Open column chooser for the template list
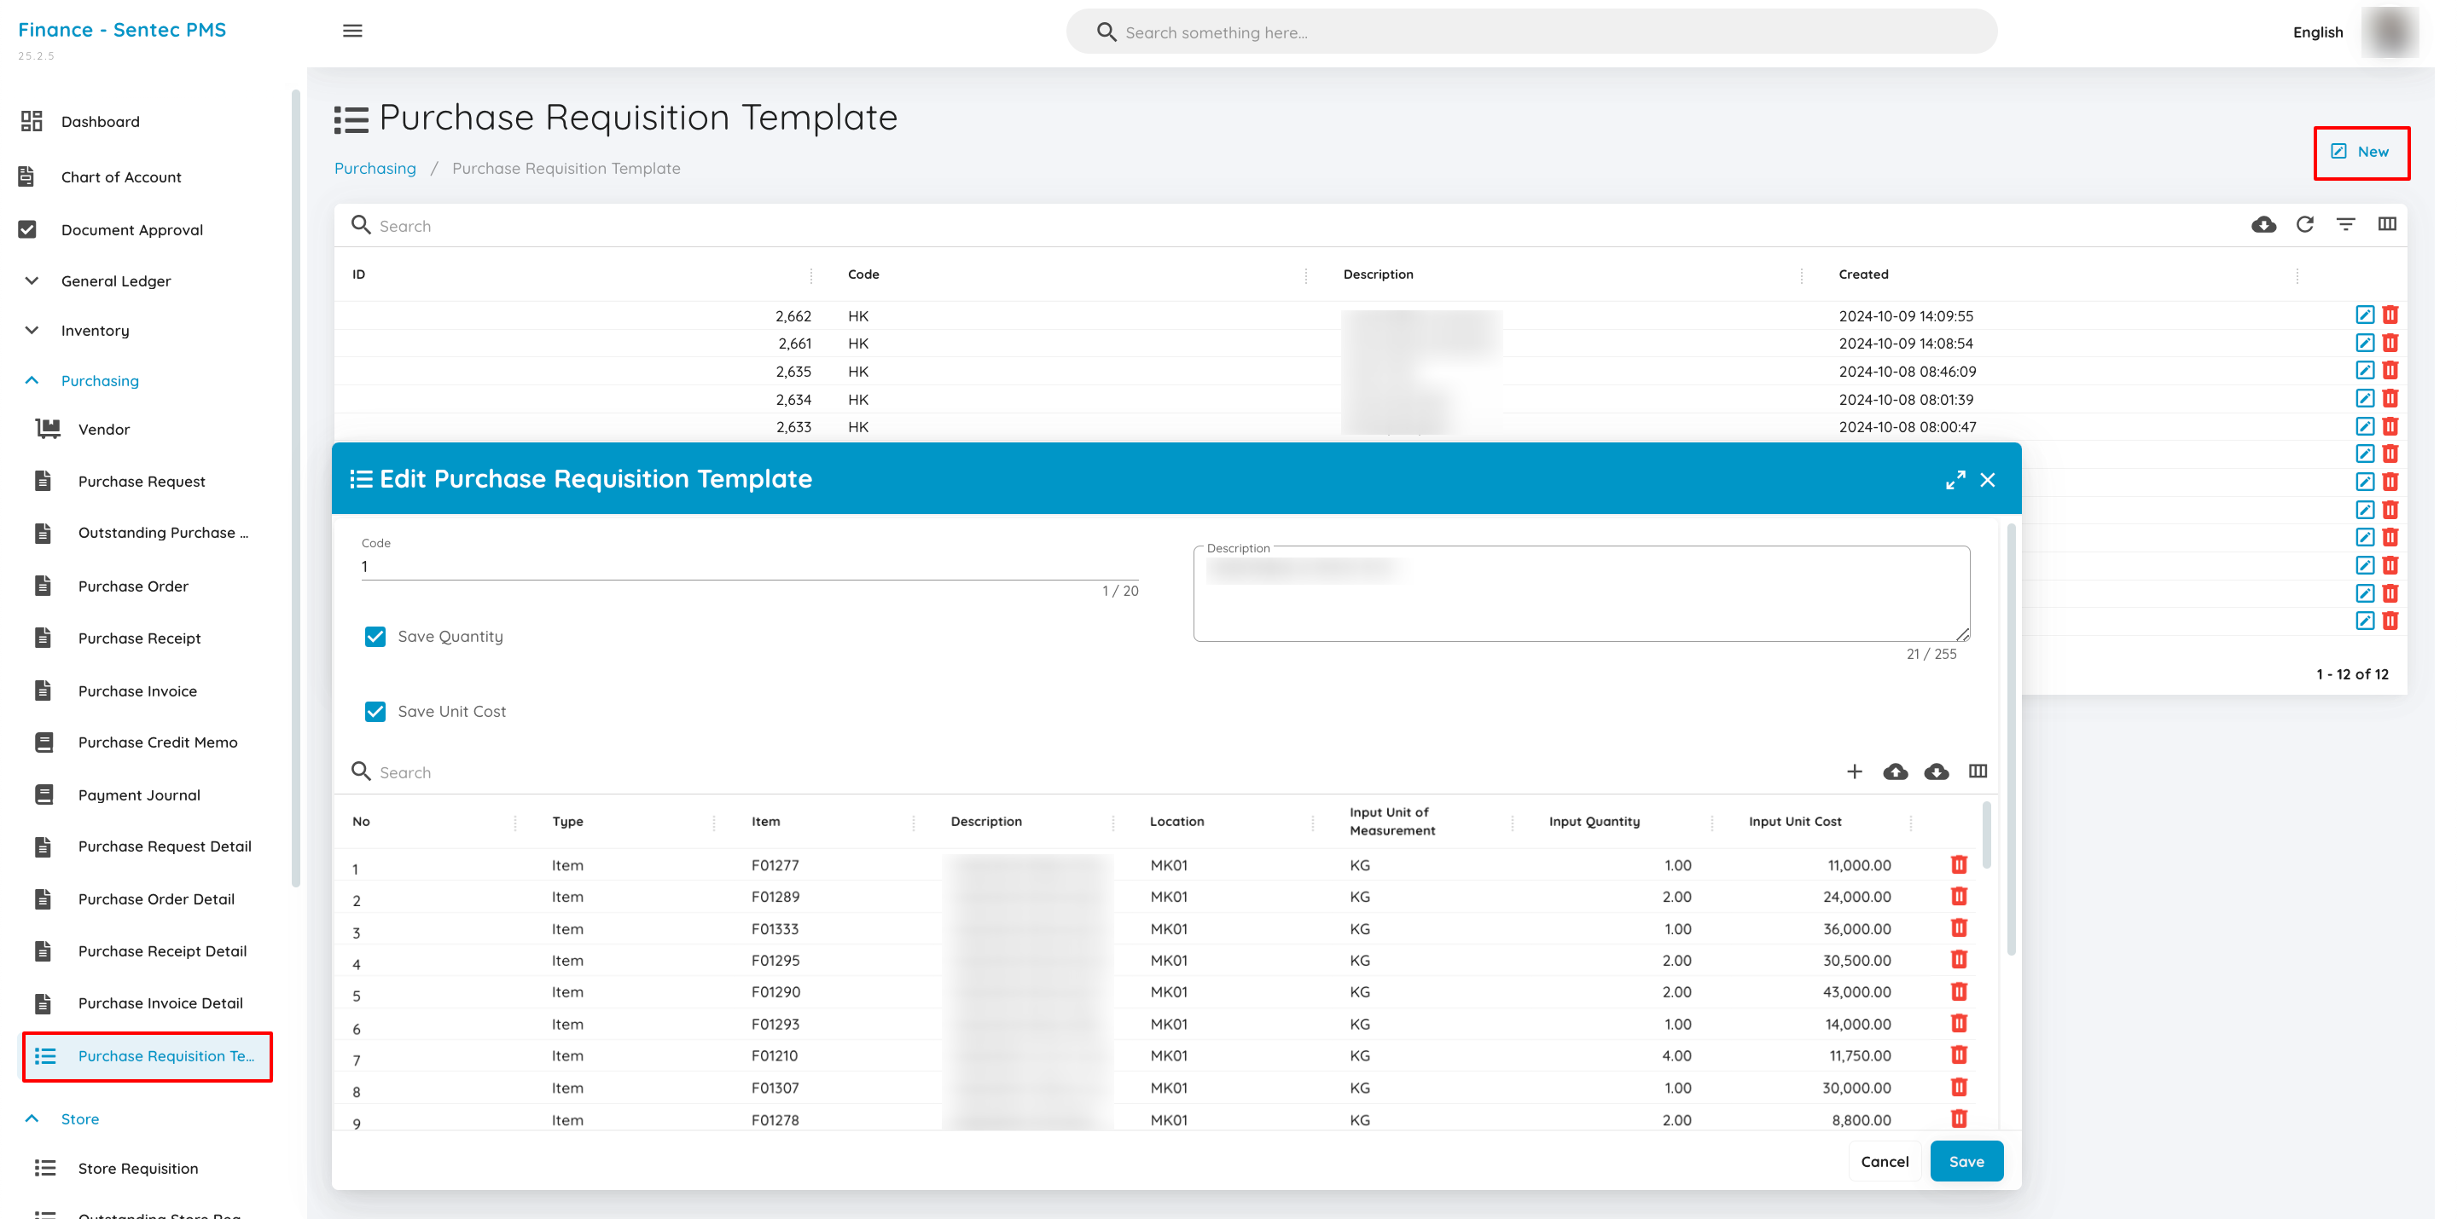 pos(2386,225)
